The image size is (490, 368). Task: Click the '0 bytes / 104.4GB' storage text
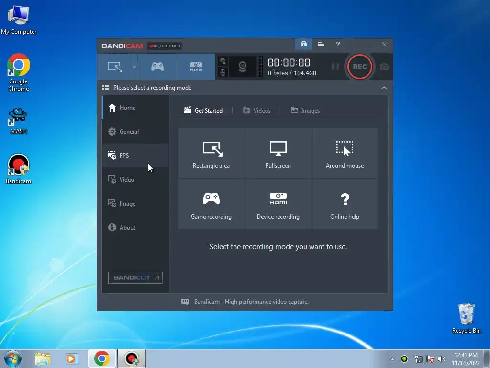(292, 73)
